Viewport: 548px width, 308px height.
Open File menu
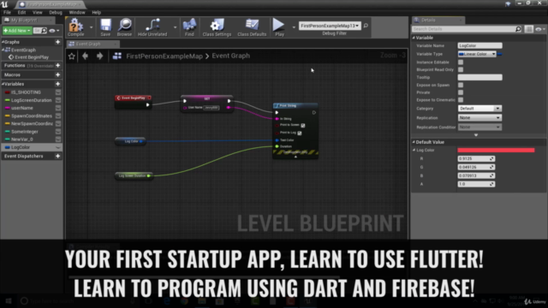(x=7, y=12)
